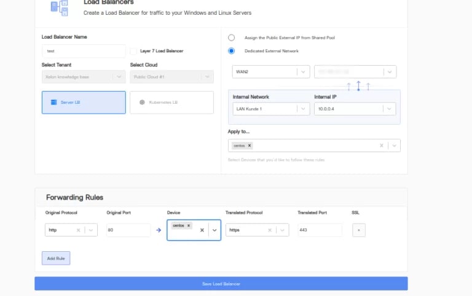Focus the Original Port field with 80

(x=128, y=230)
